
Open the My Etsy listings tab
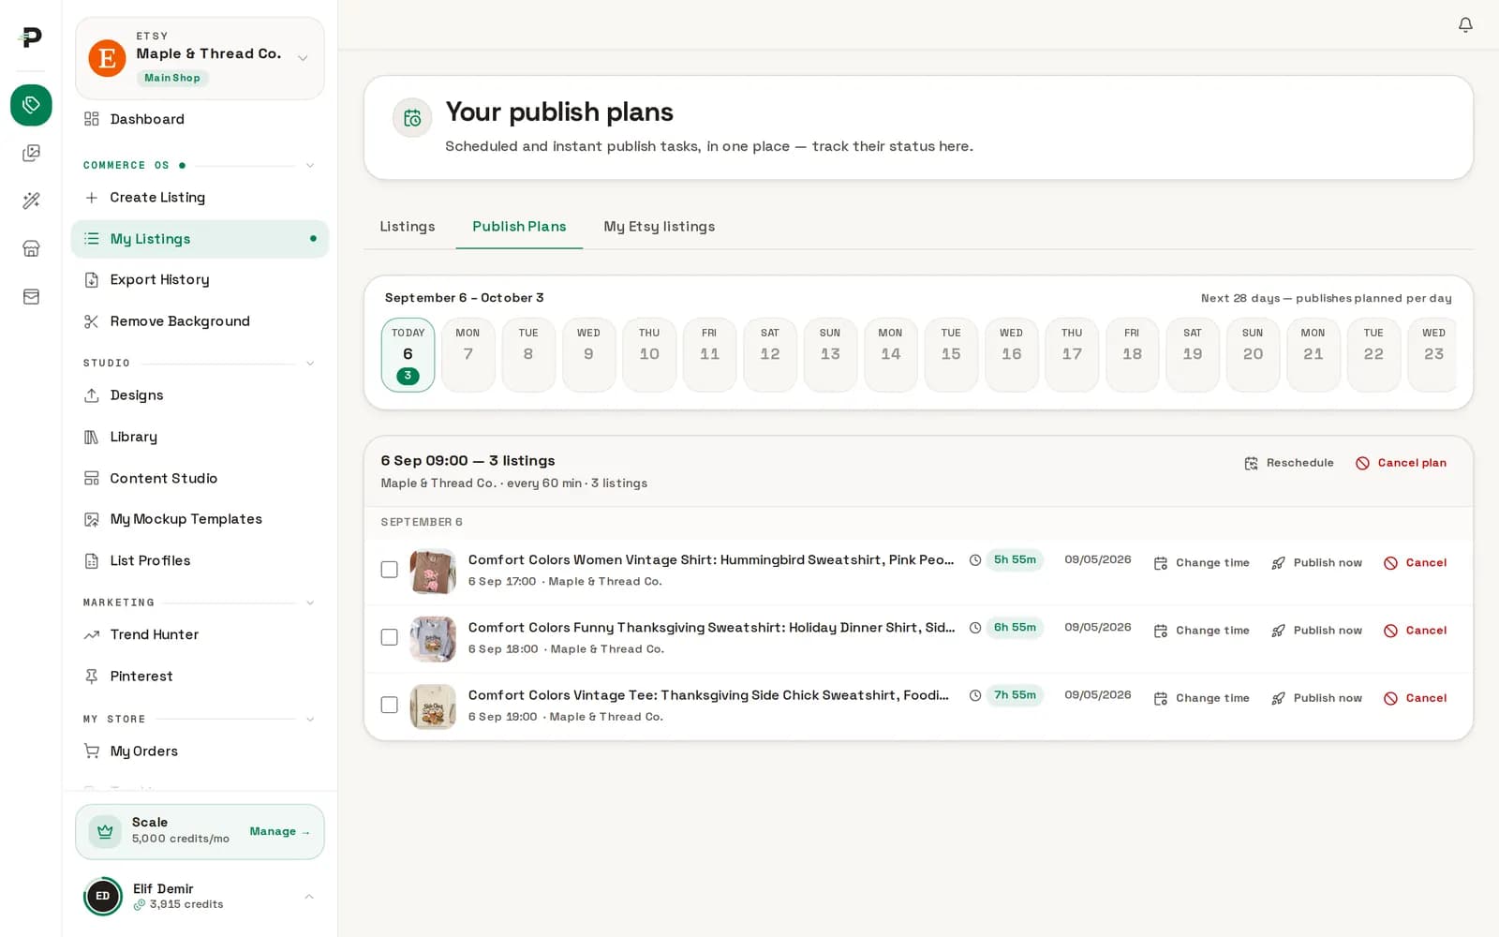660,227
